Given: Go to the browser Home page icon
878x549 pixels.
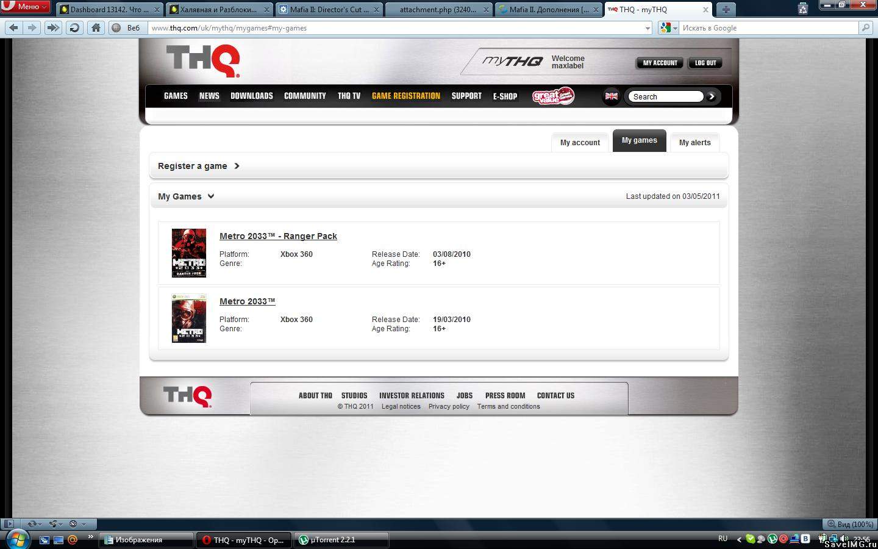Looking at the screenshot, I should [96, 27].
